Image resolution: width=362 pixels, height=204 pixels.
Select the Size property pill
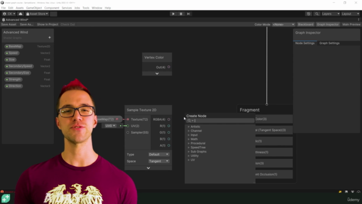[10, 59]
